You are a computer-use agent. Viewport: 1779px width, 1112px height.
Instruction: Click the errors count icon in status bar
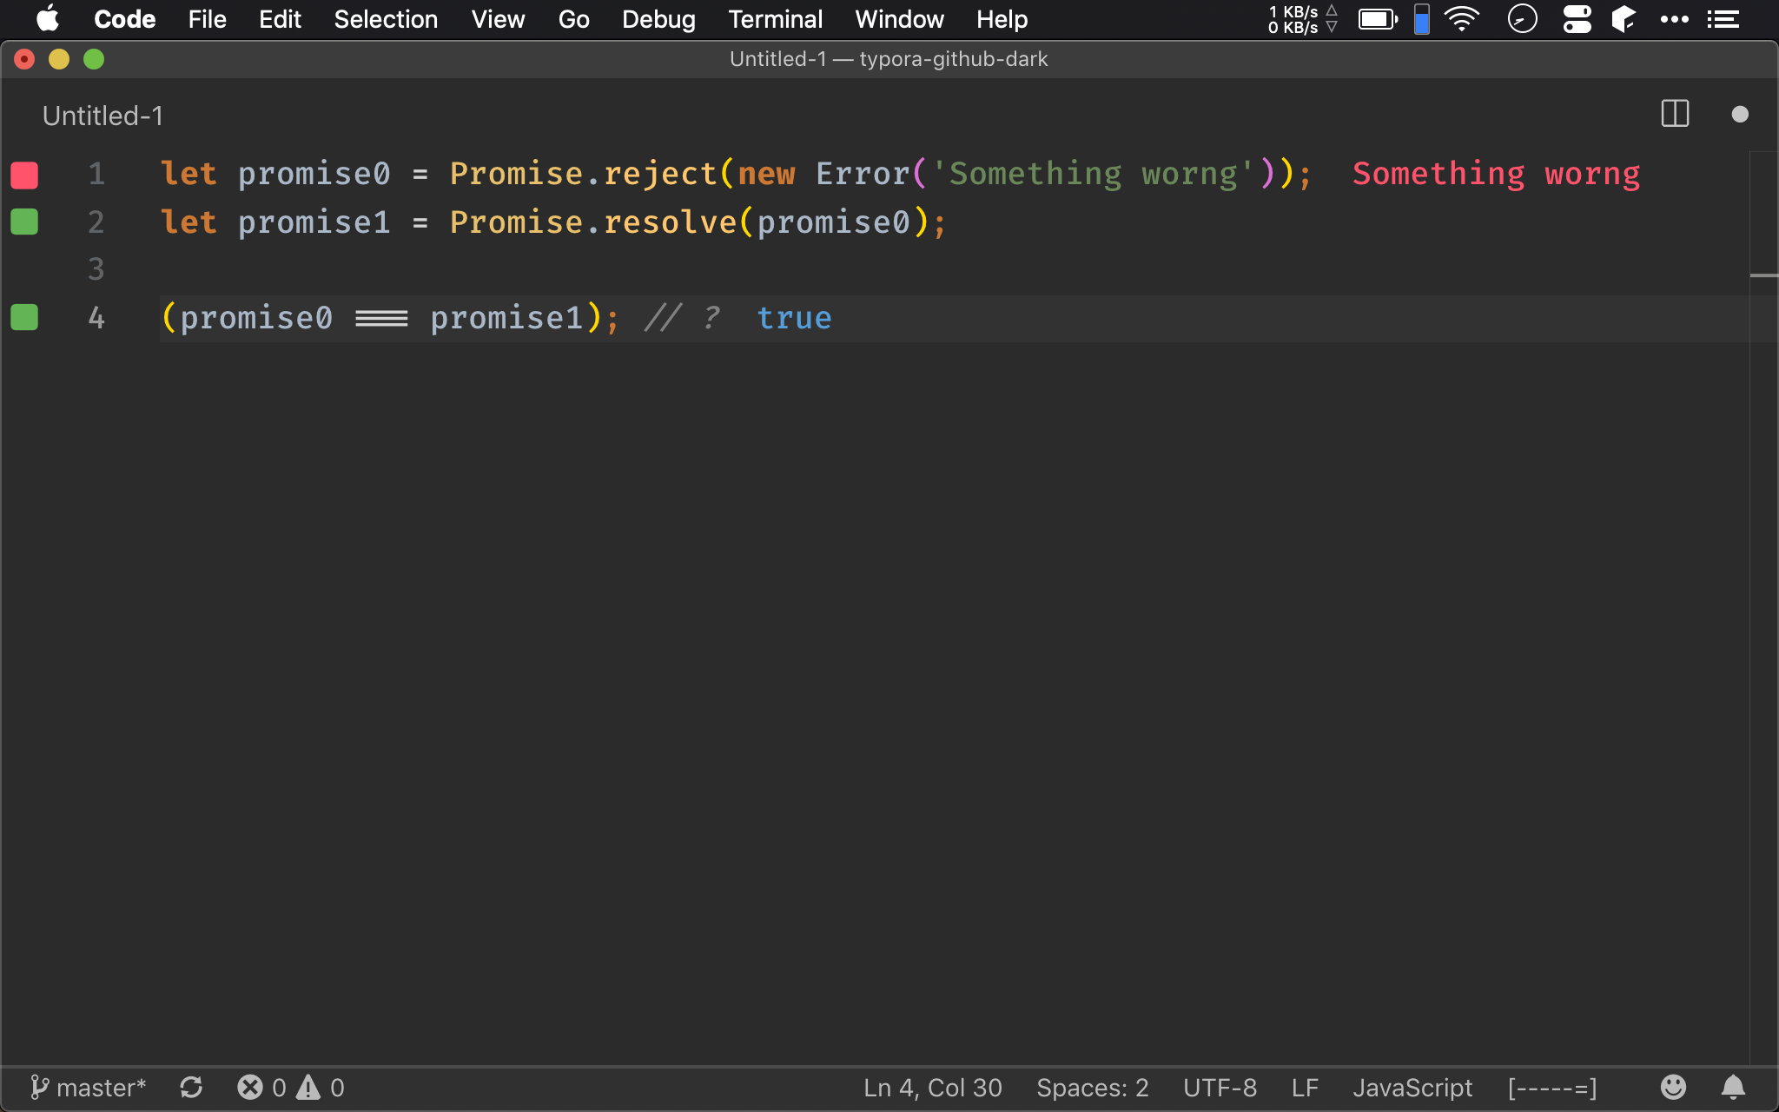click(250, 1088)
